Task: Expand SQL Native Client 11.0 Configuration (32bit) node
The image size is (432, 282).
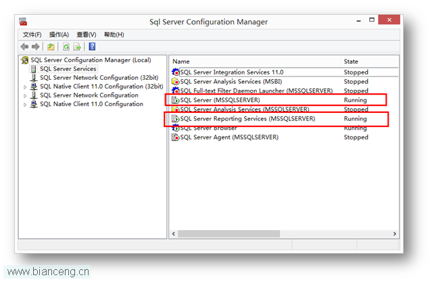Action: [25, 87]
